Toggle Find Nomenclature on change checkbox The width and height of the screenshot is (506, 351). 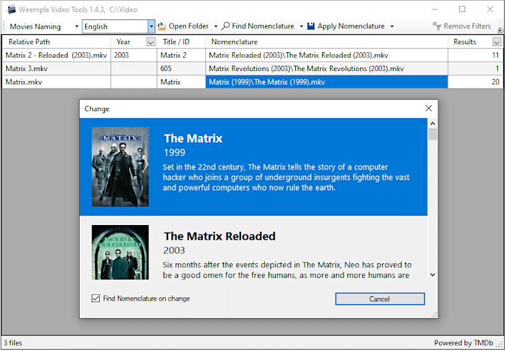(96, 298)
